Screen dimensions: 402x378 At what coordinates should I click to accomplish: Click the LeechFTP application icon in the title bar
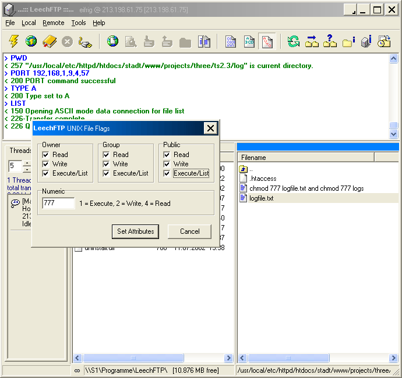(x=10, y=10)
